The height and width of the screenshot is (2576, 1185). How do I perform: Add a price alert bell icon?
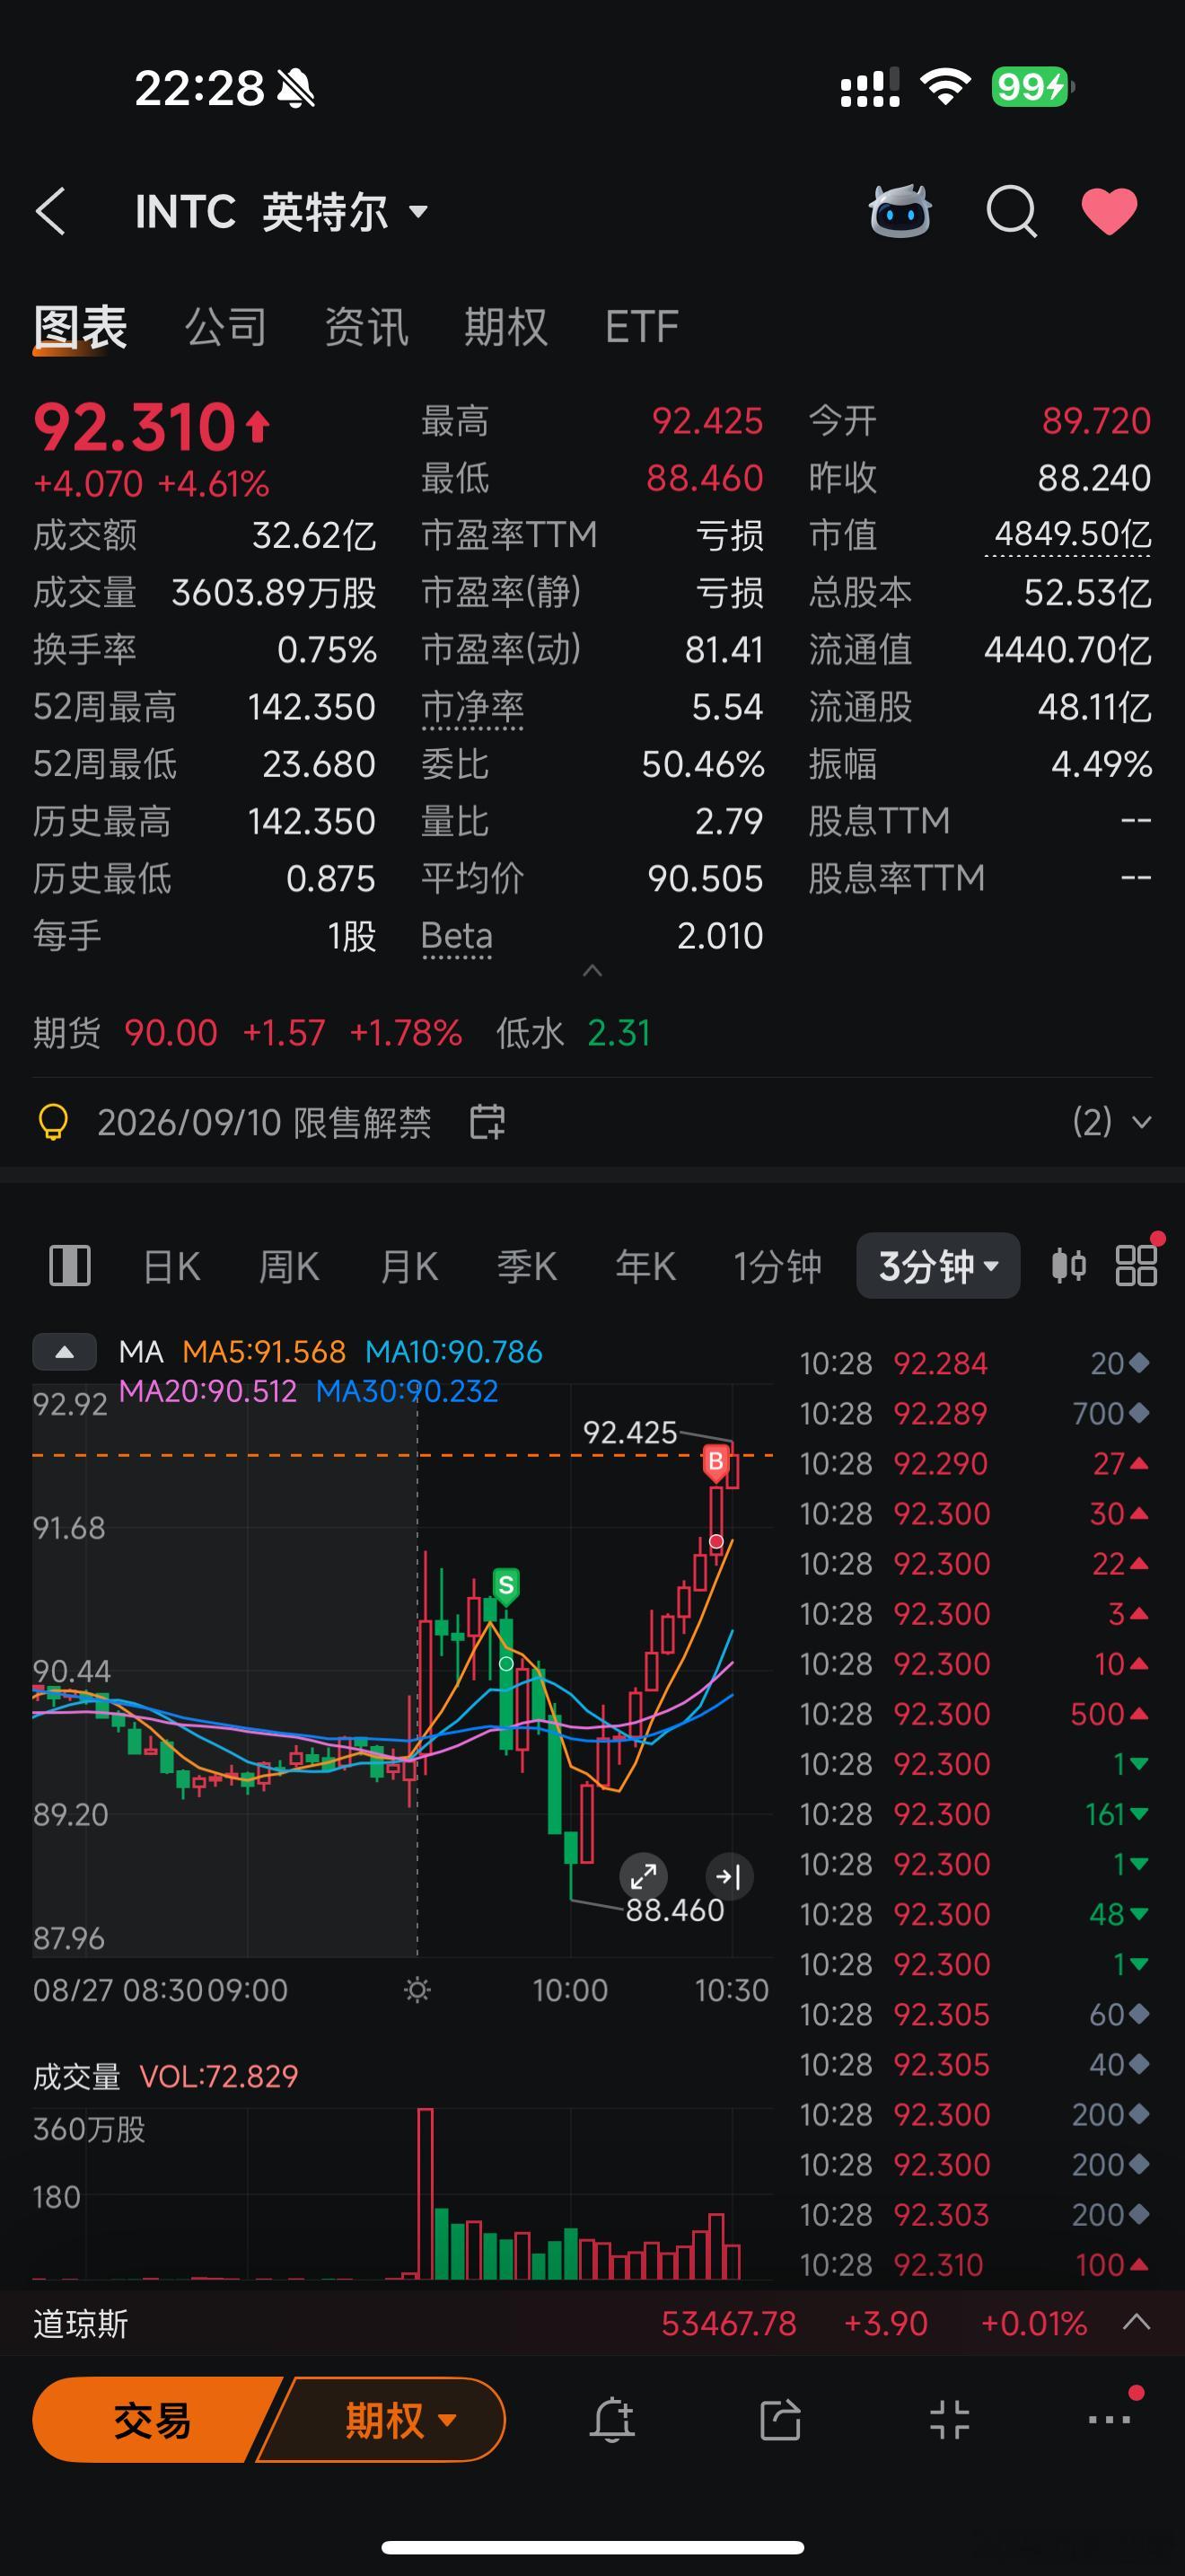pos(612,2420)
